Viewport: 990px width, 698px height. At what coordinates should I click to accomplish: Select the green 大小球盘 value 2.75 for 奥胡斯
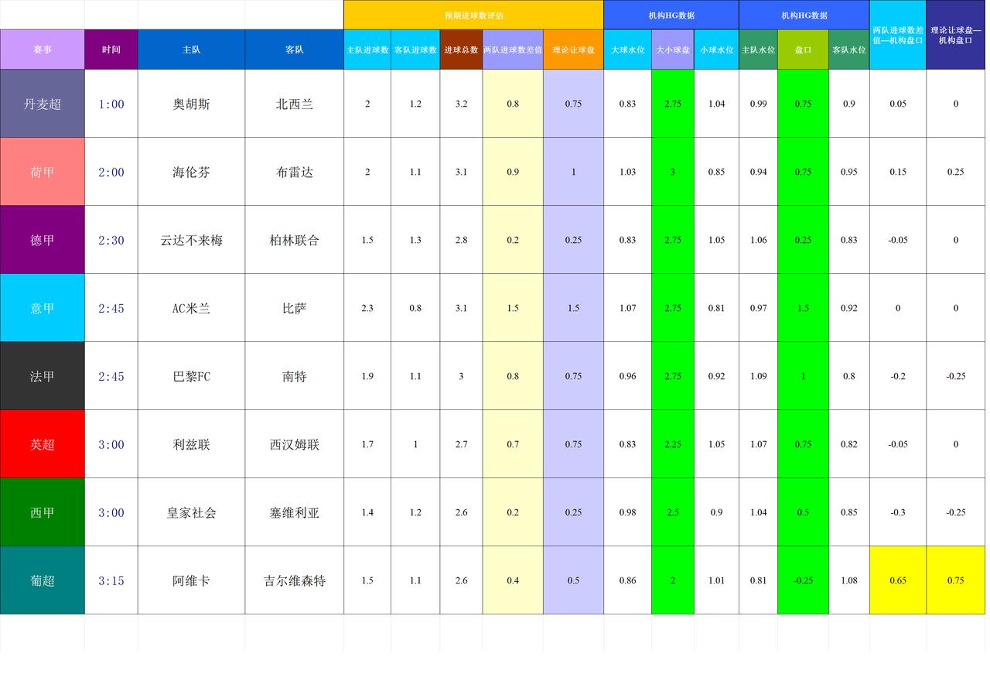[x=672, y=104]
